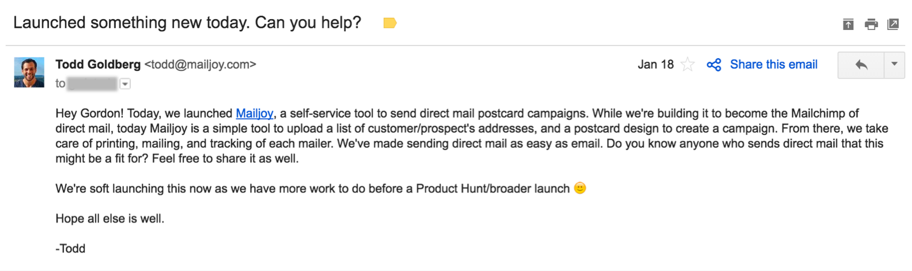Screen dimensions: 912x271
Task: Click the subject line Launched something new today
Action: click(x=187, y=23)
